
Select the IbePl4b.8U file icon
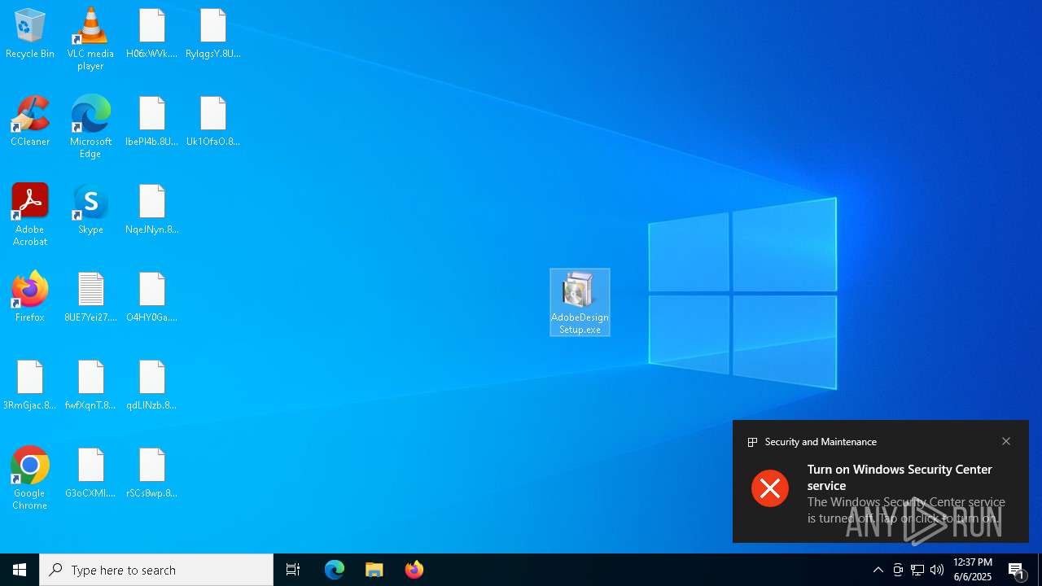click(152, 121)
